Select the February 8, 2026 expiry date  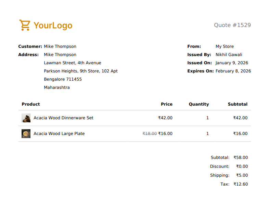(x=233, y=71)
